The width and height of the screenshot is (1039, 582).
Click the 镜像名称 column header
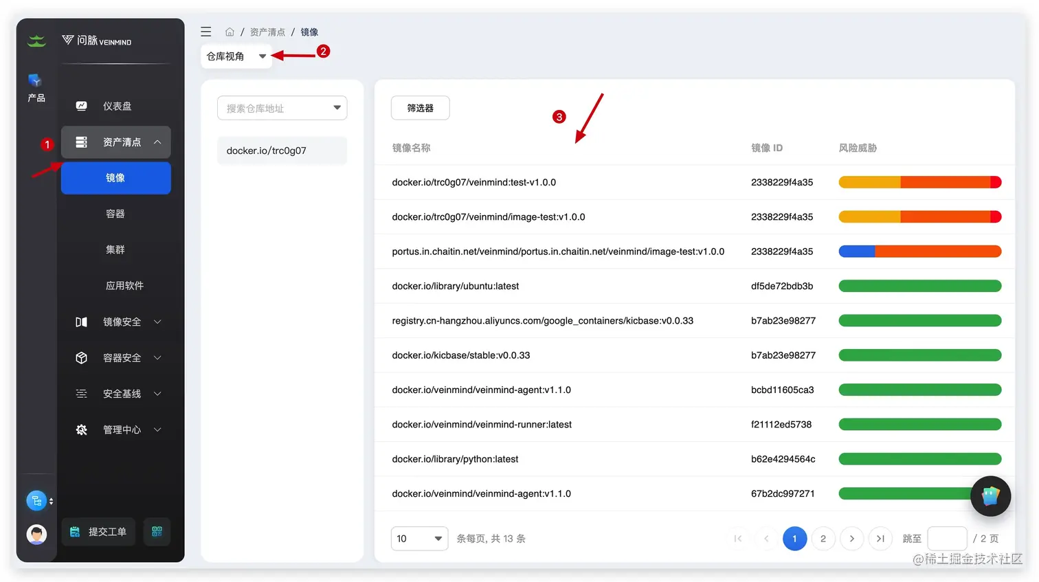pyautogui.click(x=411, y=148)
